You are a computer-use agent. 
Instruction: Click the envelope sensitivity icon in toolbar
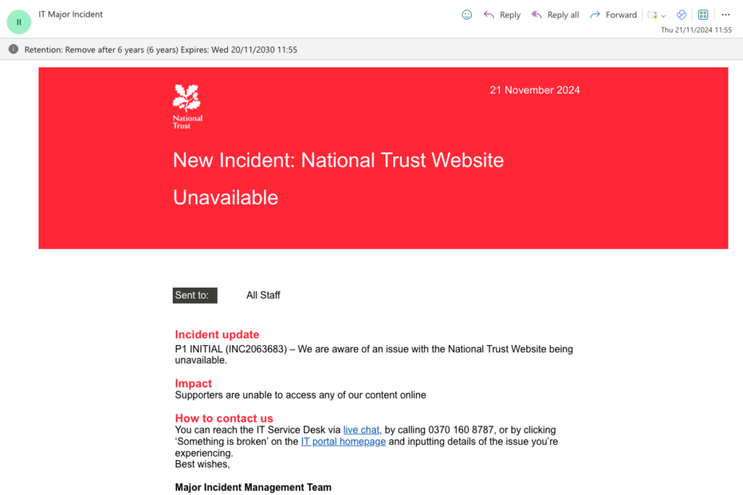tap(652, 15)
